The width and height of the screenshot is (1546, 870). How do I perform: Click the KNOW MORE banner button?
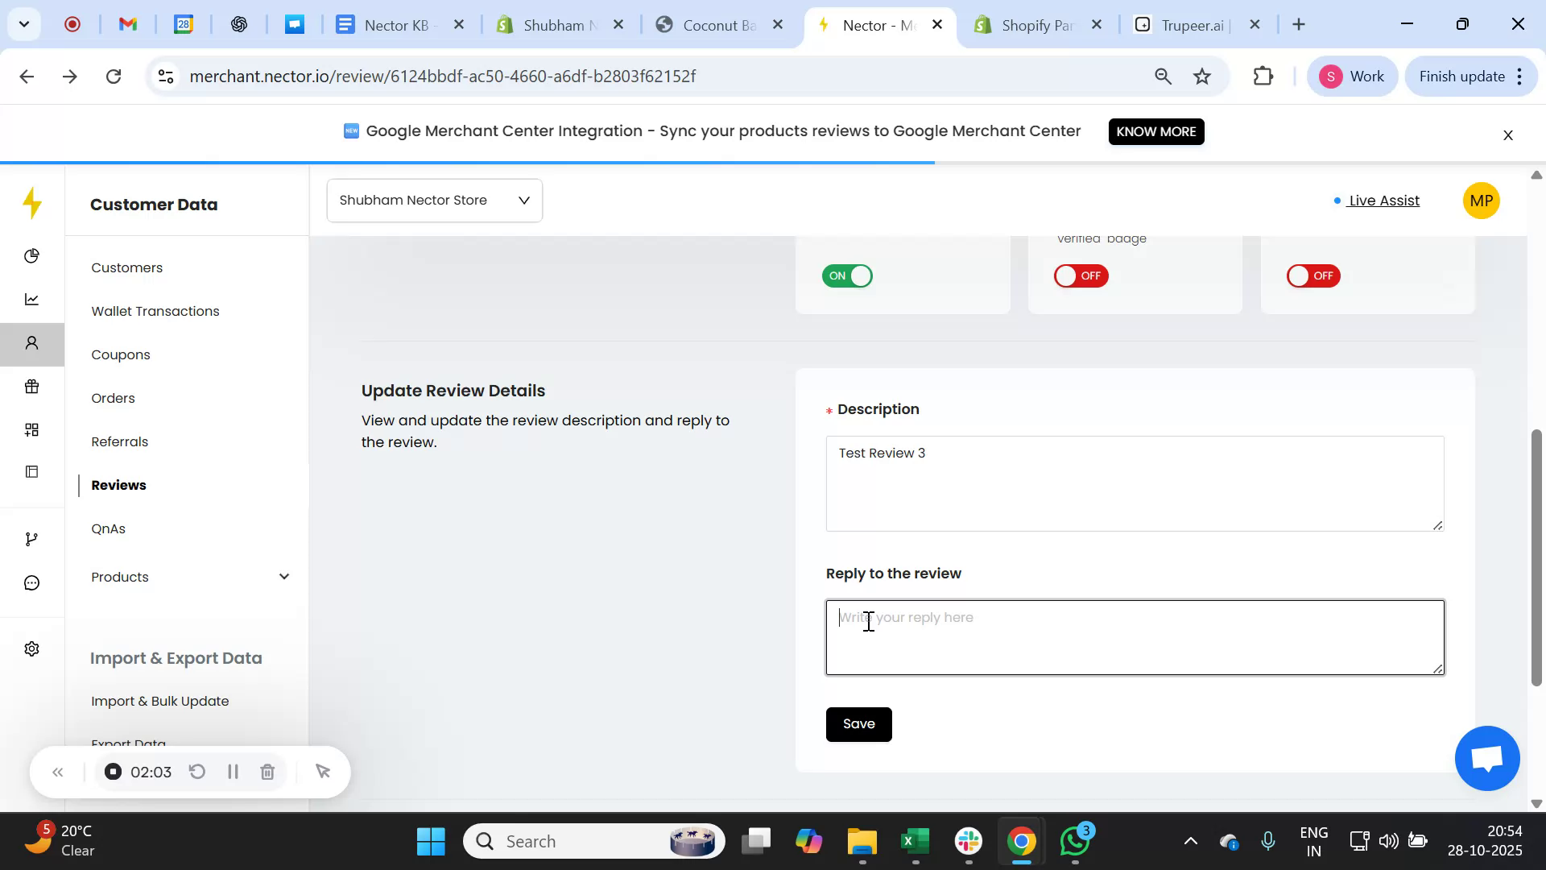[x=1156, y=131]
